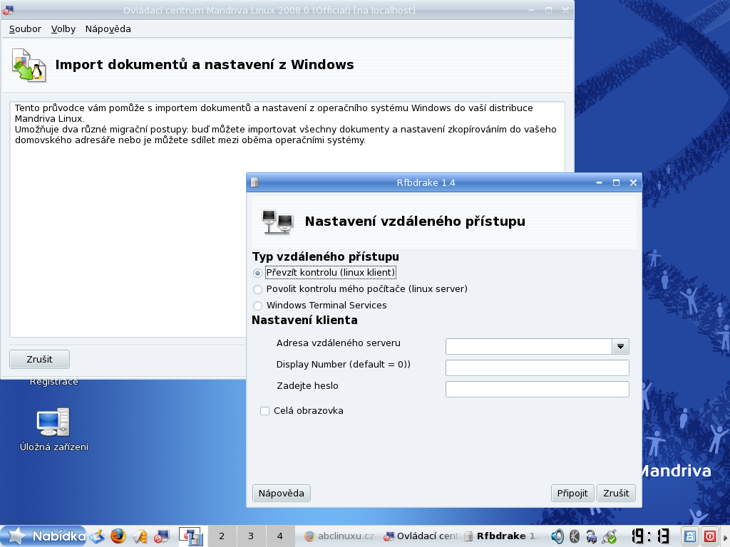Image resolution: width=730 pixels, height=547 pixels.
Task: Click Zrušit in the Control Center window
Action: 40,359
